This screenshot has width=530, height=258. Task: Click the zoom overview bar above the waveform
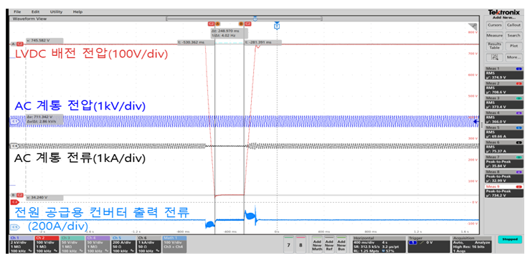point(244,19)
